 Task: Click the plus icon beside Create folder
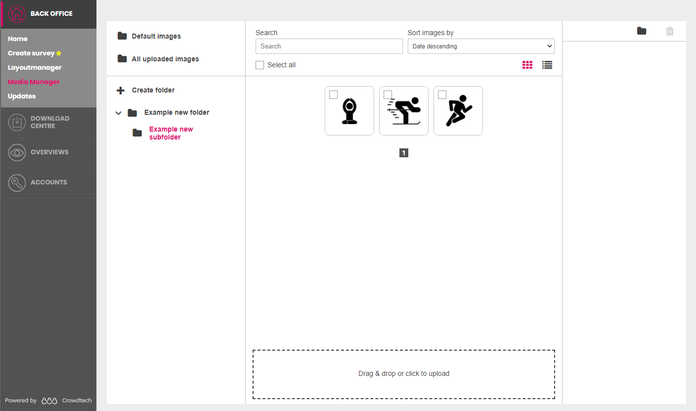[120, 91]
